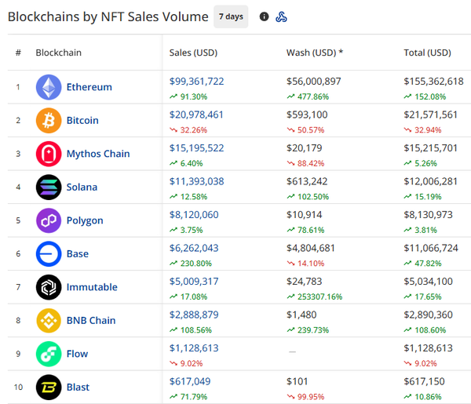Screen dimensions: 471x404
Task: Open the Ethereum blockchain name link
Action: click(89, 87)
